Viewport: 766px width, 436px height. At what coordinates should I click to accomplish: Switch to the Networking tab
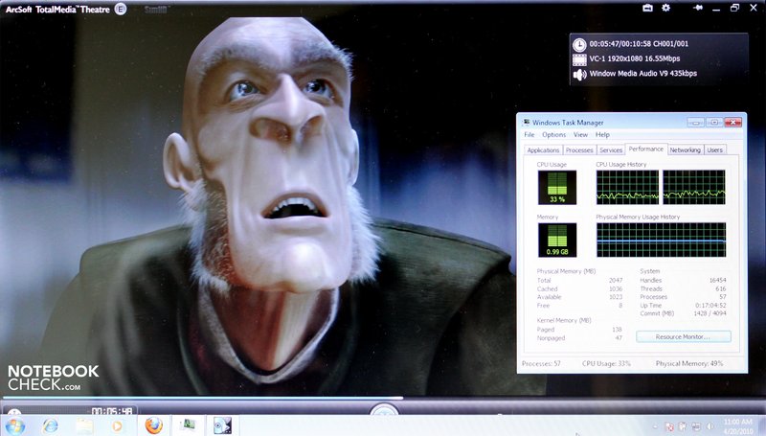pos(685,150)
